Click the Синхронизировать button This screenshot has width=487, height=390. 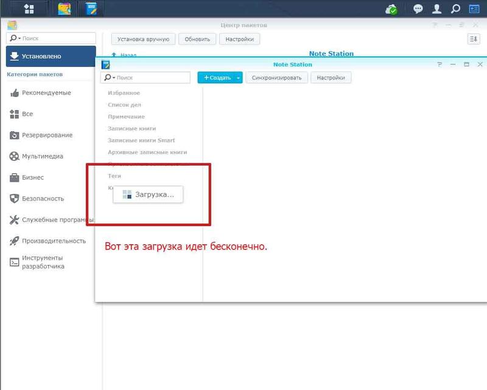click(x=276, y=78)
